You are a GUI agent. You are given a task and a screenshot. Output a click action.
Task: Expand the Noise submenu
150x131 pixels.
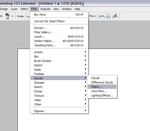[59, 70]
